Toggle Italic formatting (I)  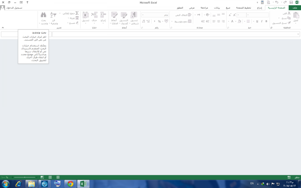click(262, 21)
